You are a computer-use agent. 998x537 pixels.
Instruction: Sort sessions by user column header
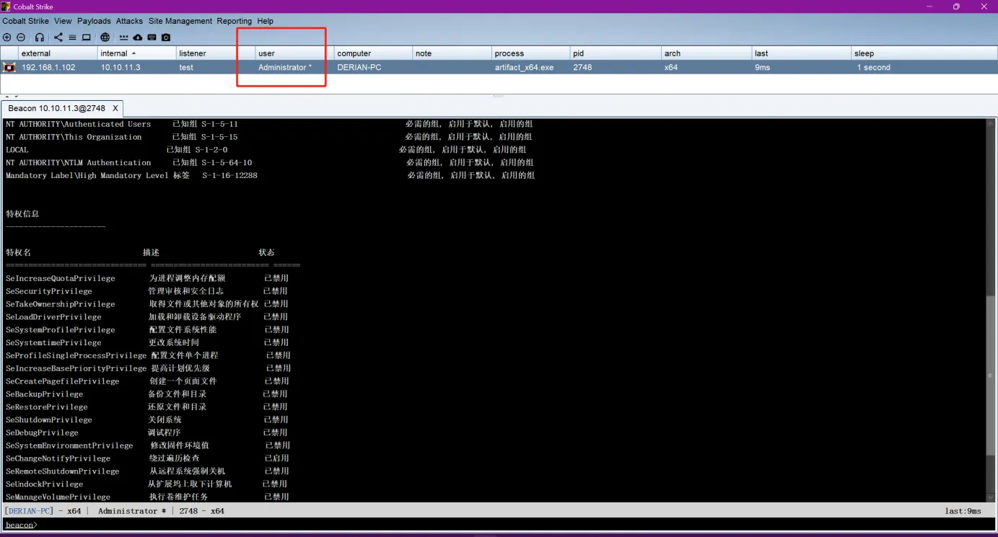pyautogui.click(x=294, y=53)
